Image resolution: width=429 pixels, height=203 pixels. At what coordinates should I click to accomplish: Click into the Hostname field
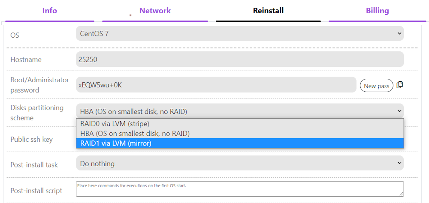click(x=239, y=60)
